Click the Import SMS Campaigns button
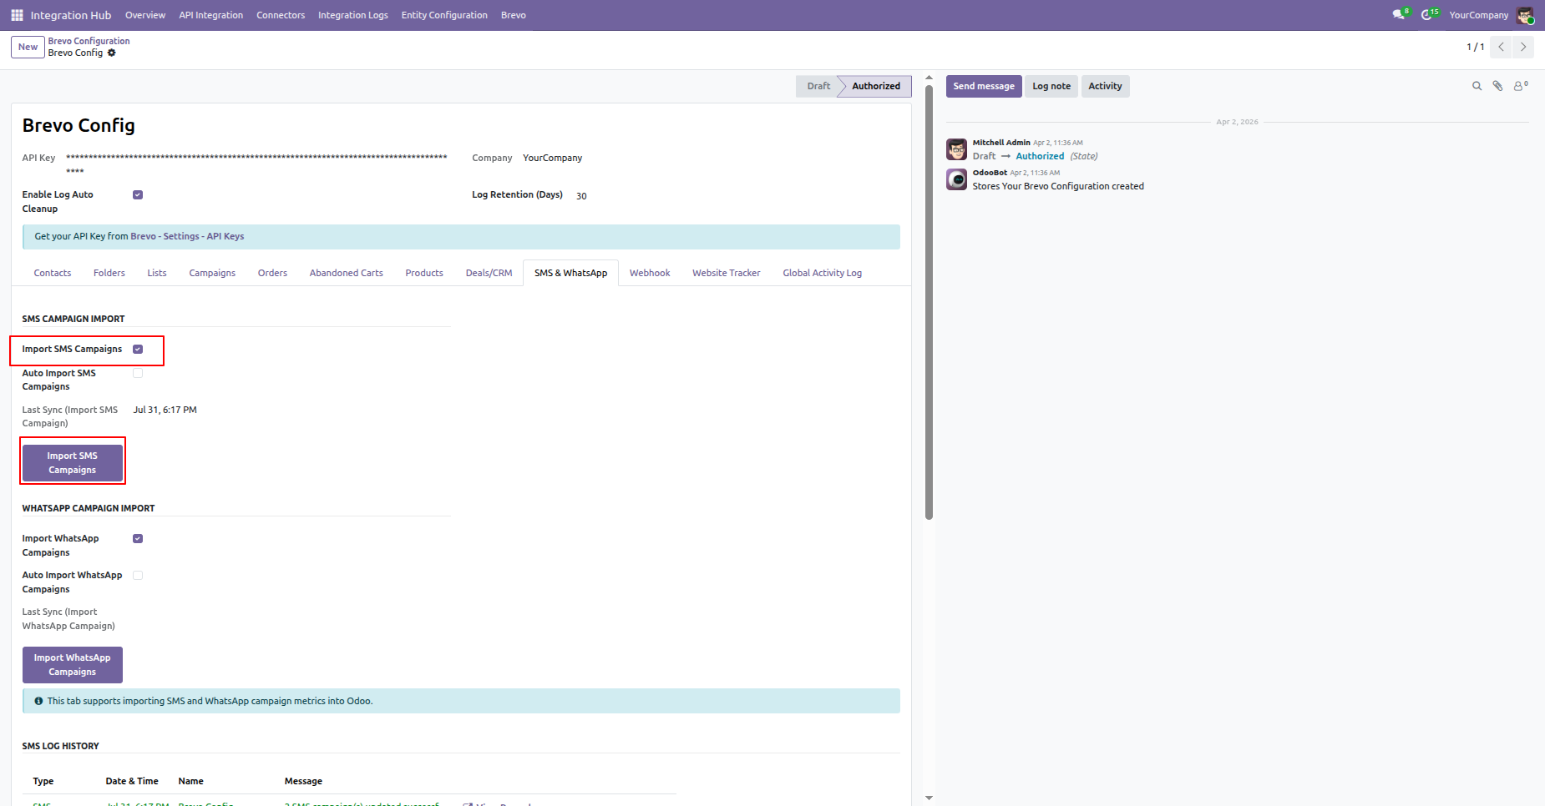The image size is (1545, 806). coord(73,463)
